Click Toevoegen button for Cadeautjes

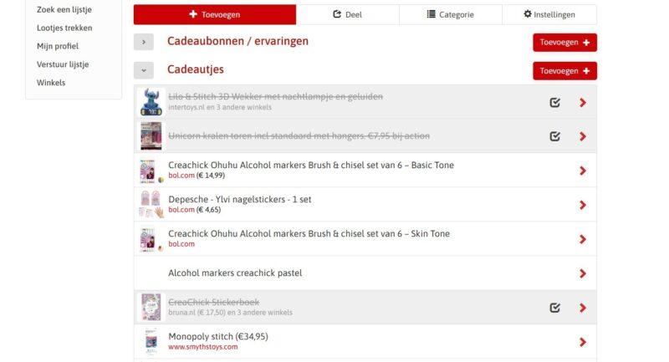pos(564,71)
